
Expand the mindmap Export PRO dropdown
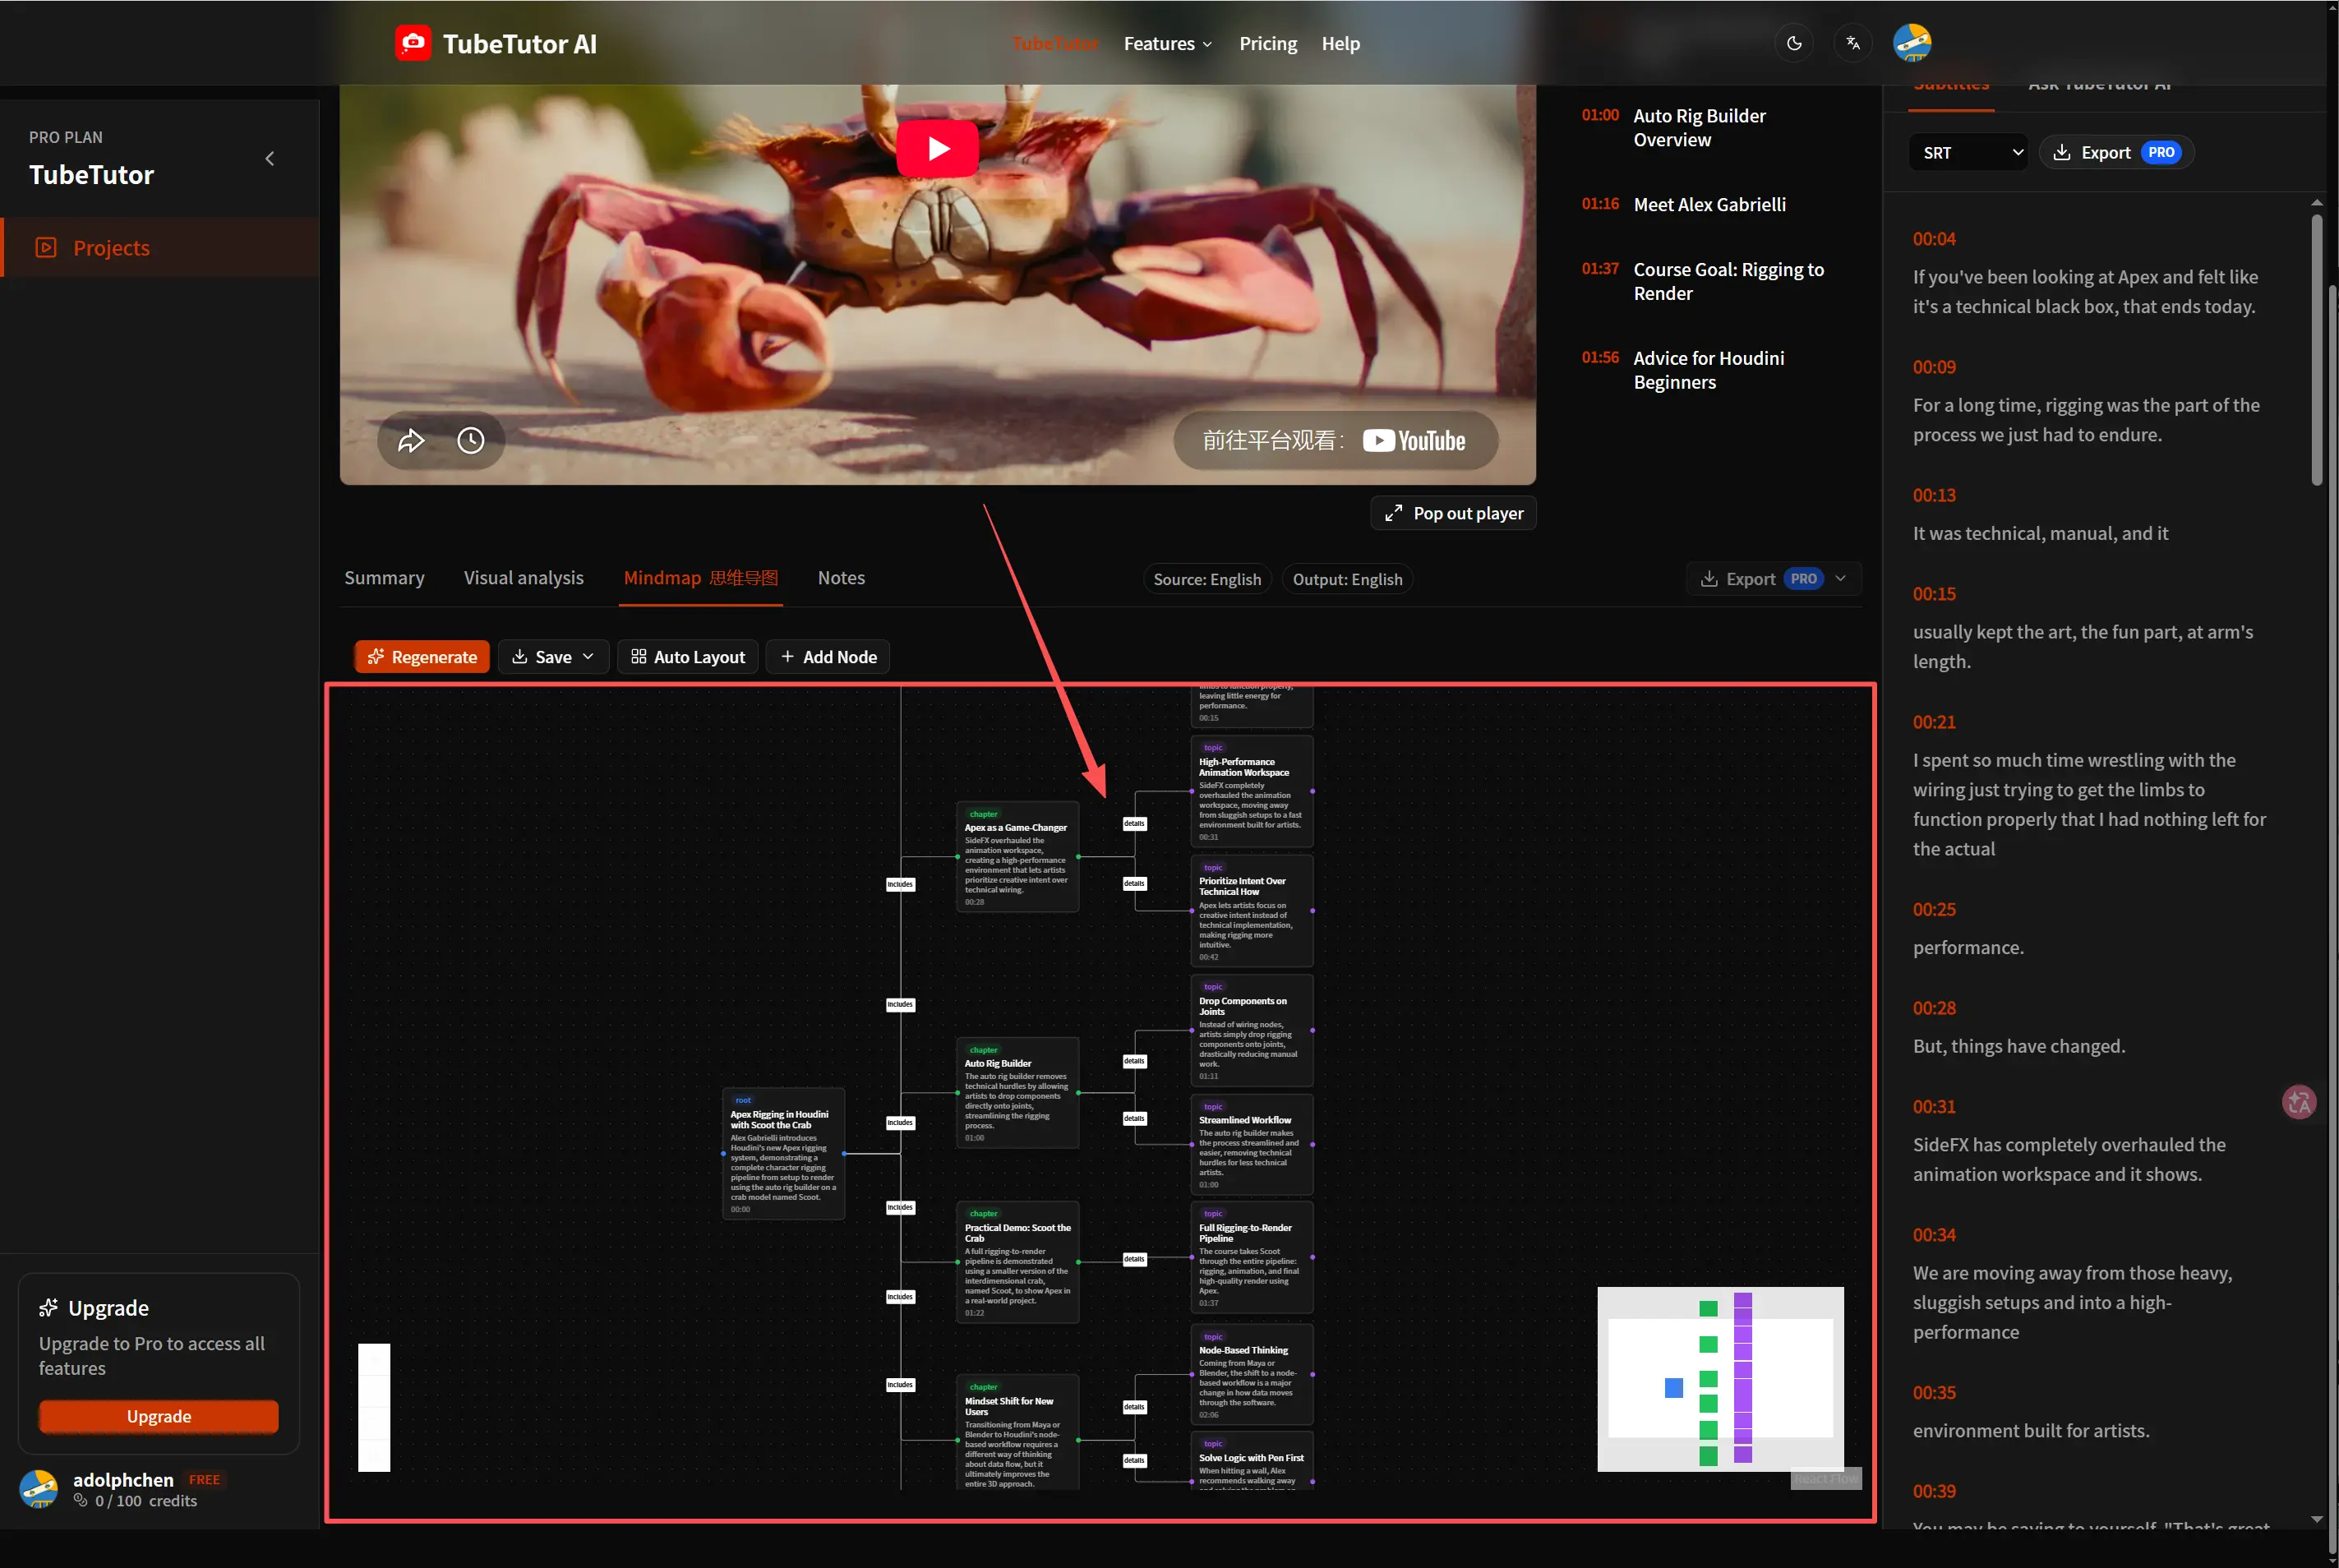coord(1774,579)
